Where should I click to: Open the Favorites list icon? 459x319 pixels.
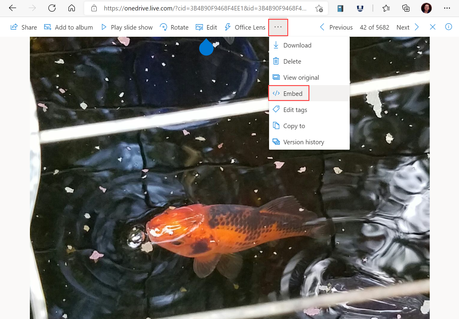point(386,8)
